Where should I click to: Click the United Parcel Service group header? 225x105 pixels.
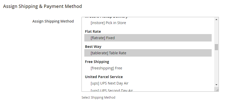[104, 77]
